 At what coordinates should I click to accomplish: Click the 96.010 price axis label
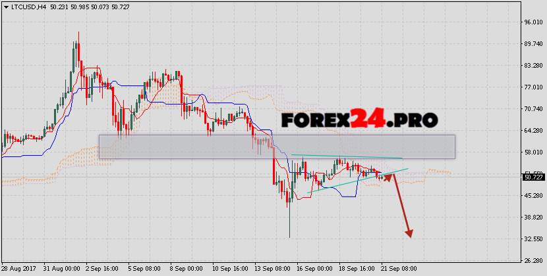pyautogui.click(x=532, y=22)
